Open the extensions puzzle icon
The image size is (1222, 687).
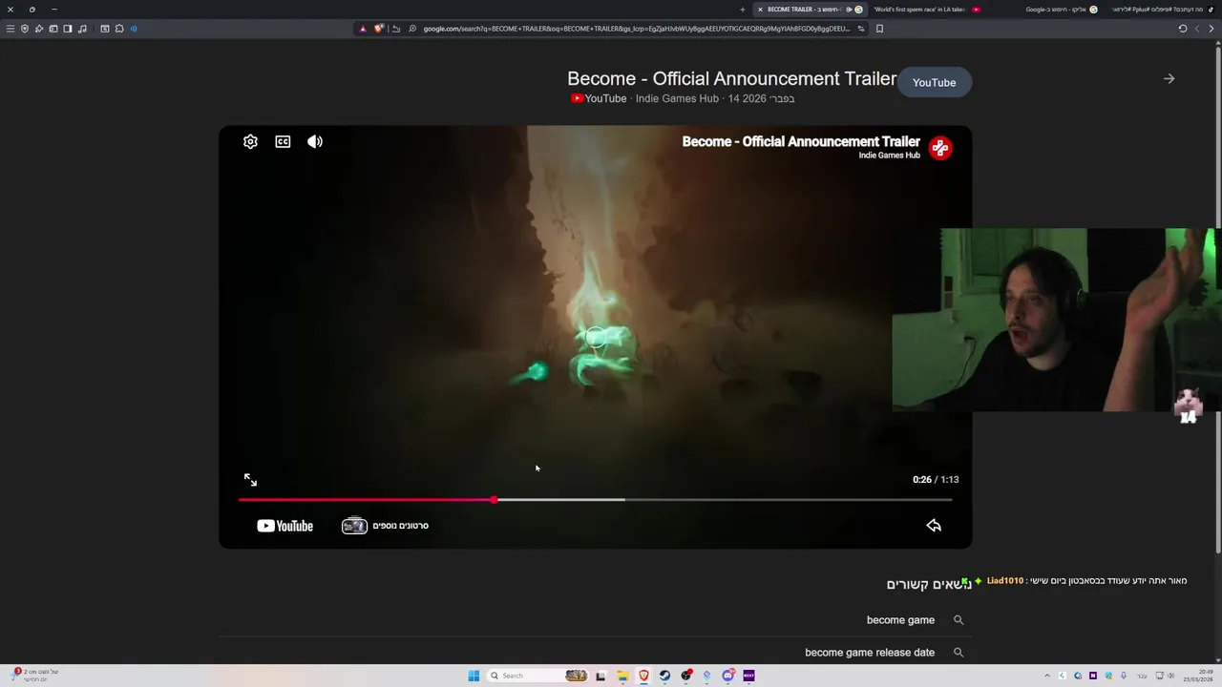pos(119,29)
